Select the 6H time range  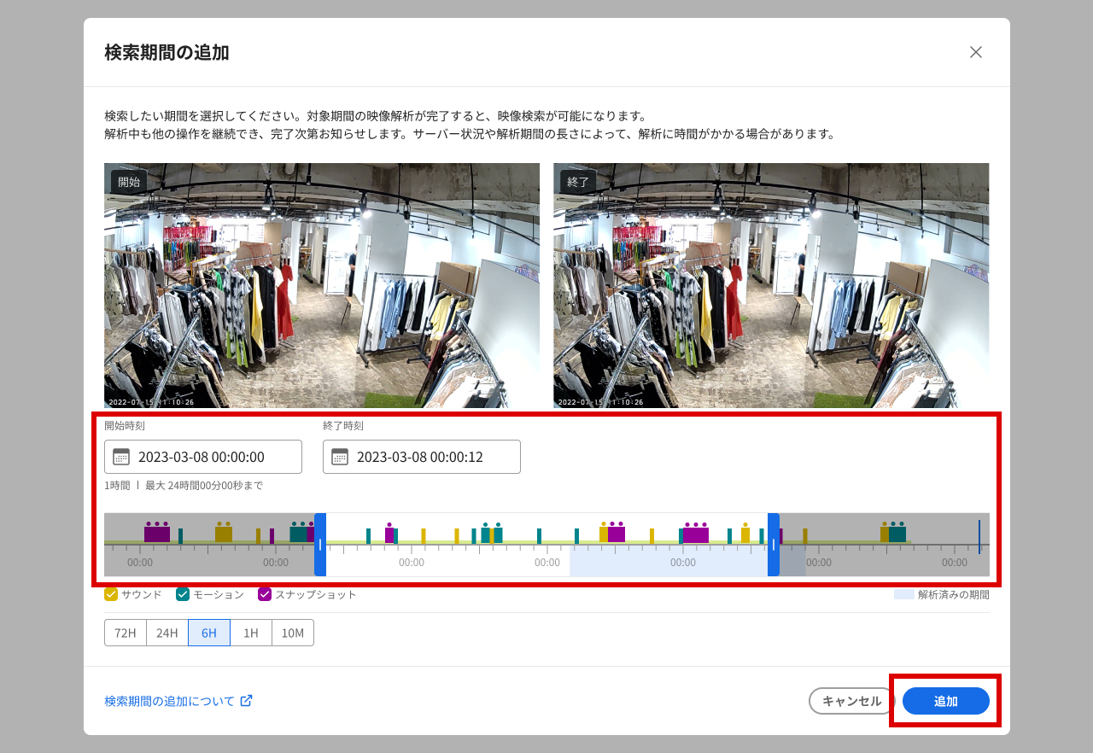tap(209, 633)
